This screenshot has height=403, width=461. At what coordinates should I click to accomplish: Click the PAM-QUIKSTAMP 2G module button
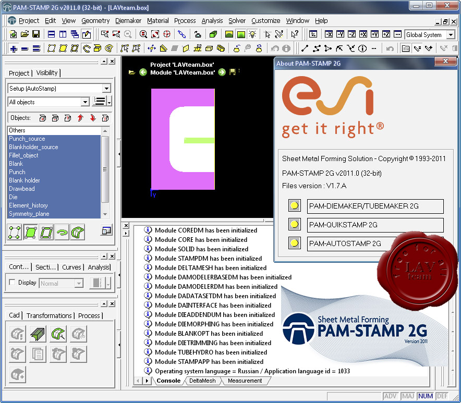pyautogui.click(x=375, y=225)
